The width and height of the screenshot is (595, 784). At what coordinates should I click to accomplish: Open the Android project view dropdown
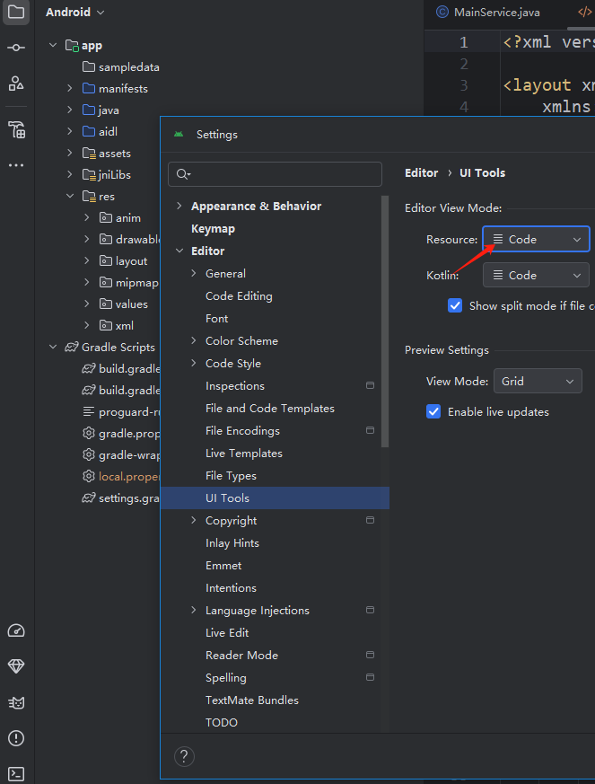click(x=75, y=12)
